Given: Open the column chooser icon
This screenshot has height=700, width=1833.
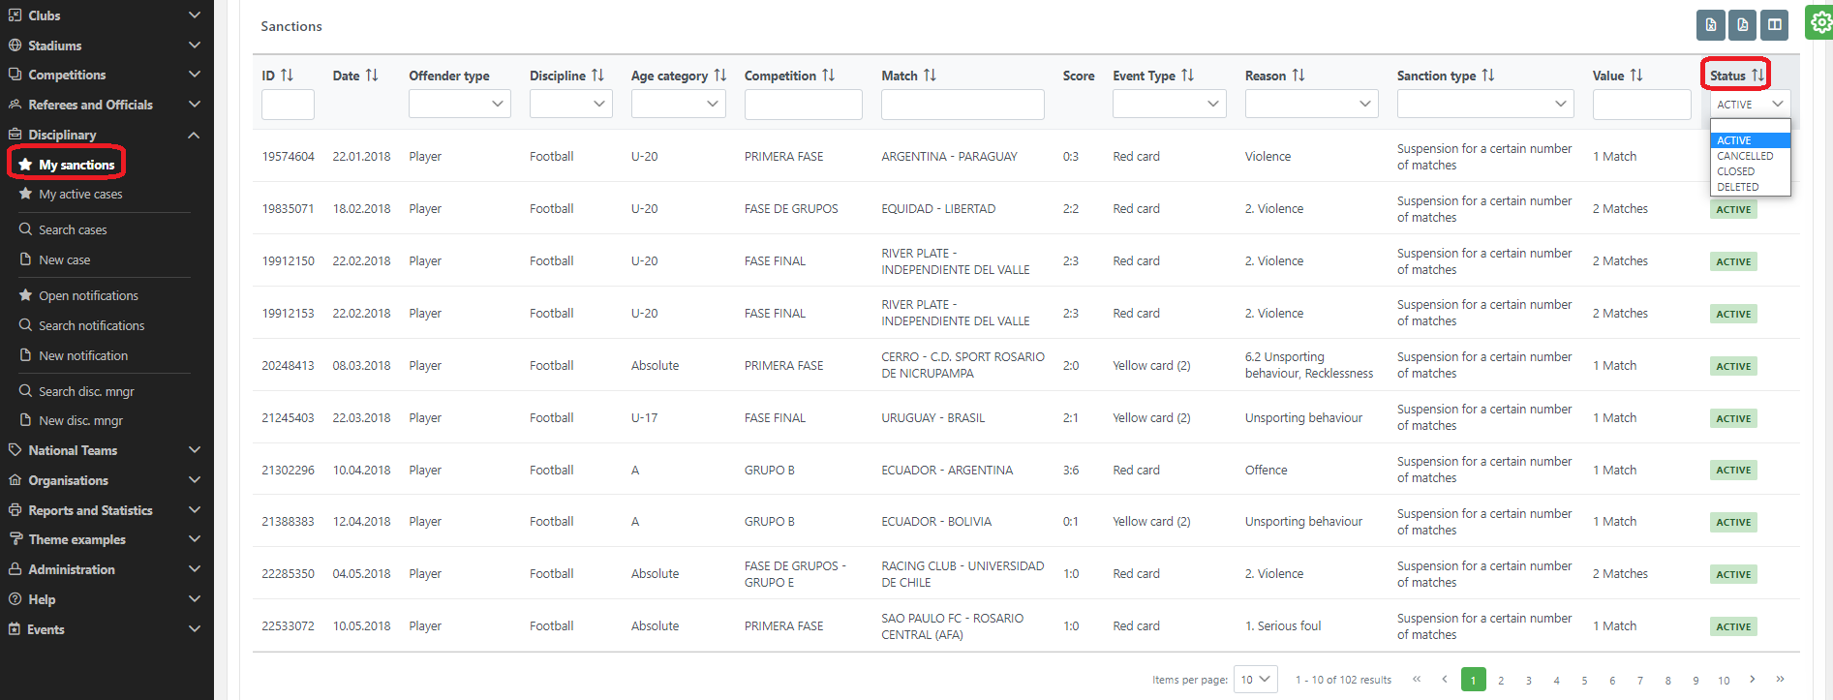Looking at the screenshot, I should coord(1775,25).
